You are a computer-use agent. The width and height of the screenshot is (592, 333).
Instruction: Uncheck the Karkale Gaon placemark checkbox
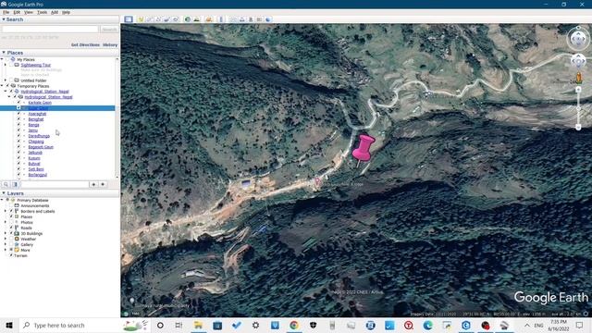pyautogui.click(x=18, y=103)
